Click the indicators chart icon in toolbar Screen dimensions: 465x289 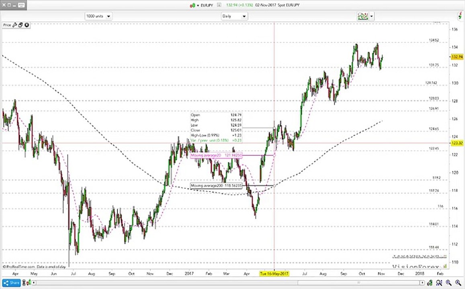pyautogui.click(x=363, y=16)
